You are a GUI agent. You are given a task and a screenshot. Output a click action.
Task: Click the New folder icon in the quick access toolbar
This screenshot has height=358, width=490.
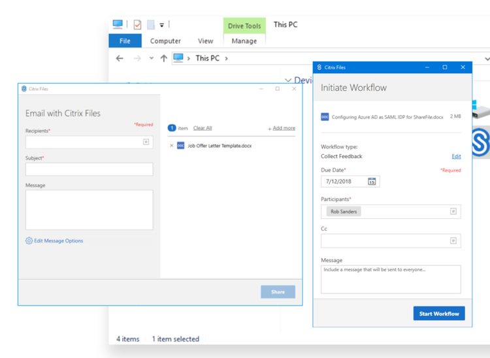tap(151, 25)
